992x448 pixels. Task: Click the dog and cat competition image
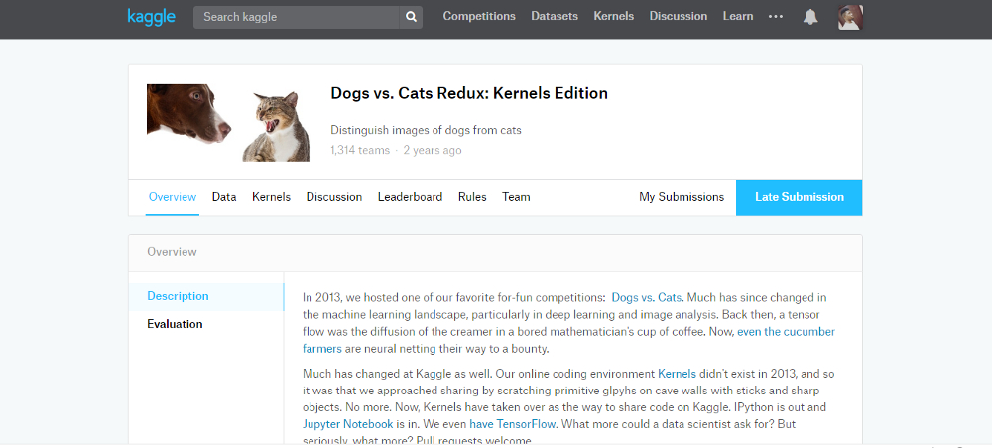[x=228, y=123]
